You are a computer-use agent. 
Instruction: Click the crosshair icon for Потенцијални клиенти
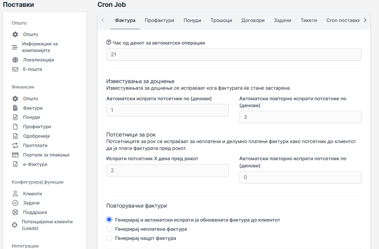point(15,225)
